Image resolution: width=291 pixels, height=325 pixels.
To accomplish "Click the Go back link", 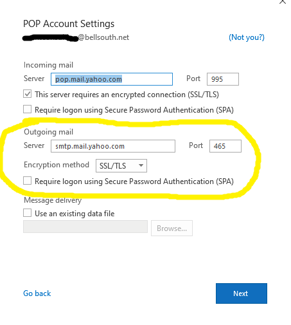I will point(37,293).
